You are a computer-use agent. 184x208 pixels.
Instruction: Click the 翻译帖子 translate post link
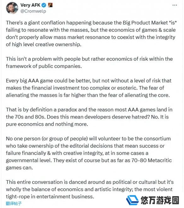coord(14,203)
